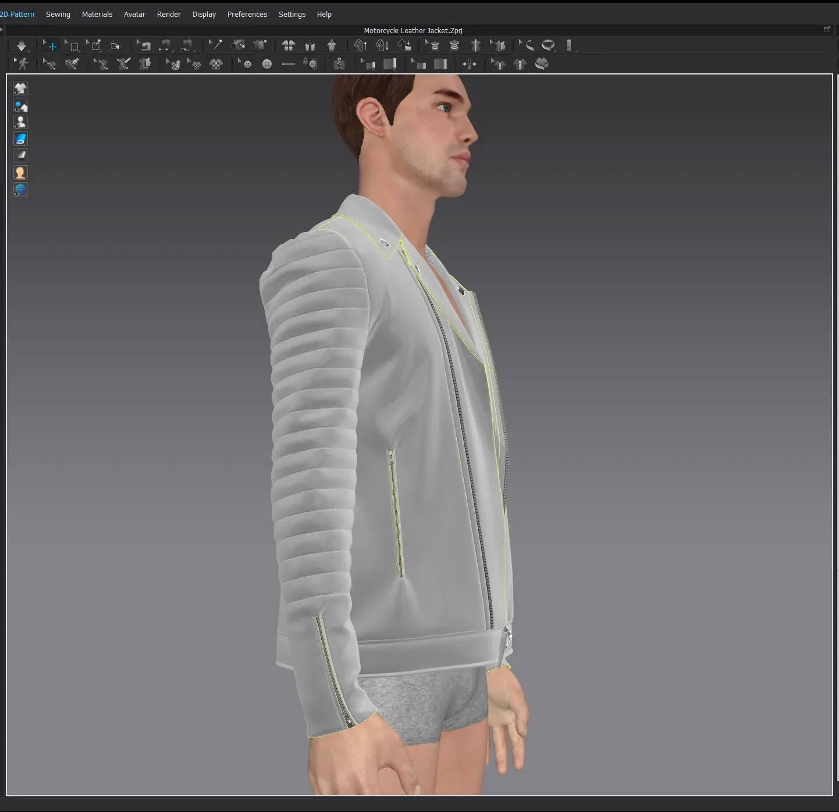The image size is (839, 812).
Task: Select the edit leather hide pieces tool
Action: pos(498,45)
